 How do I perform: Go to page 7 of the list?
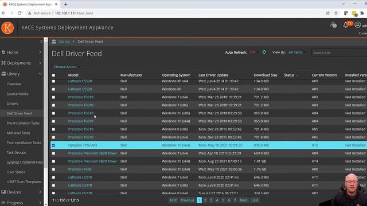(x=235, y=200)
